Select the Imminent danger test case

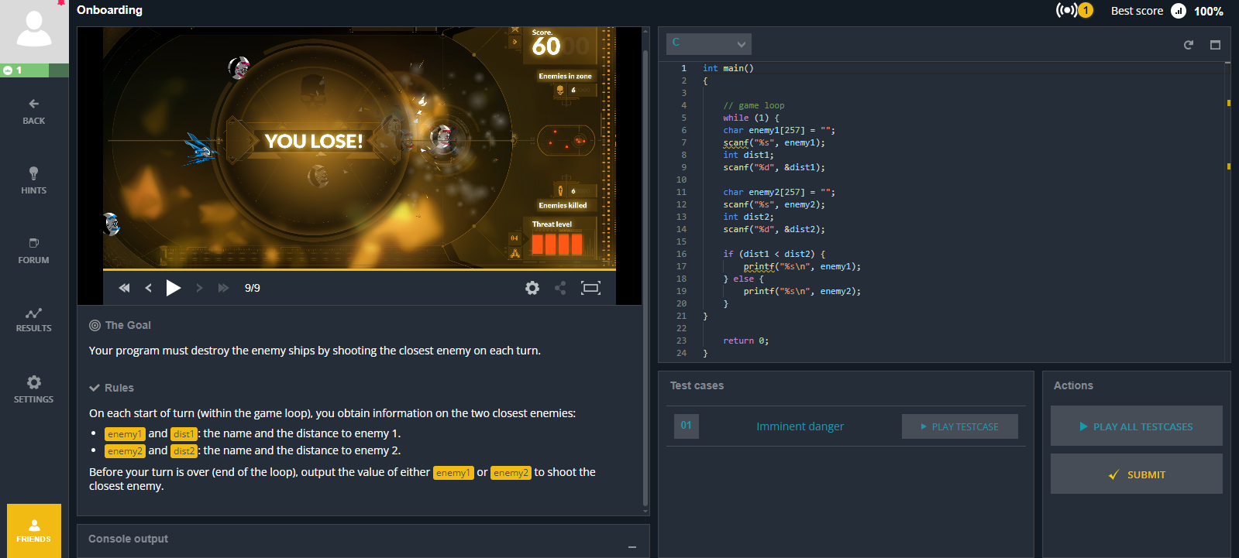(800, 426)
